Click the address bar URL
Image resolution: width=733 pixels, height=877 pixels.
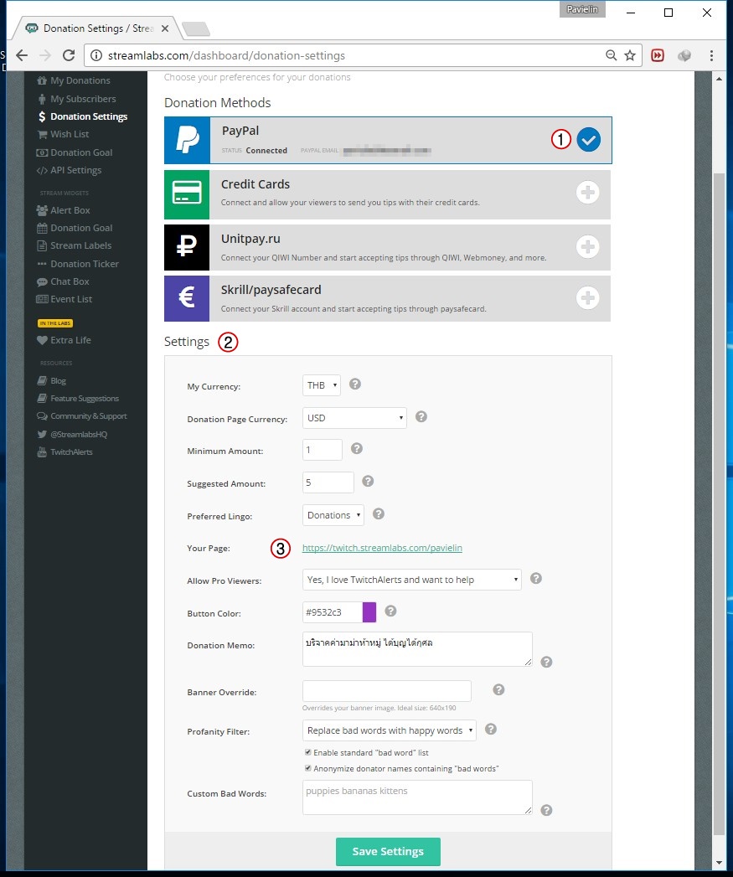(226, 55)
